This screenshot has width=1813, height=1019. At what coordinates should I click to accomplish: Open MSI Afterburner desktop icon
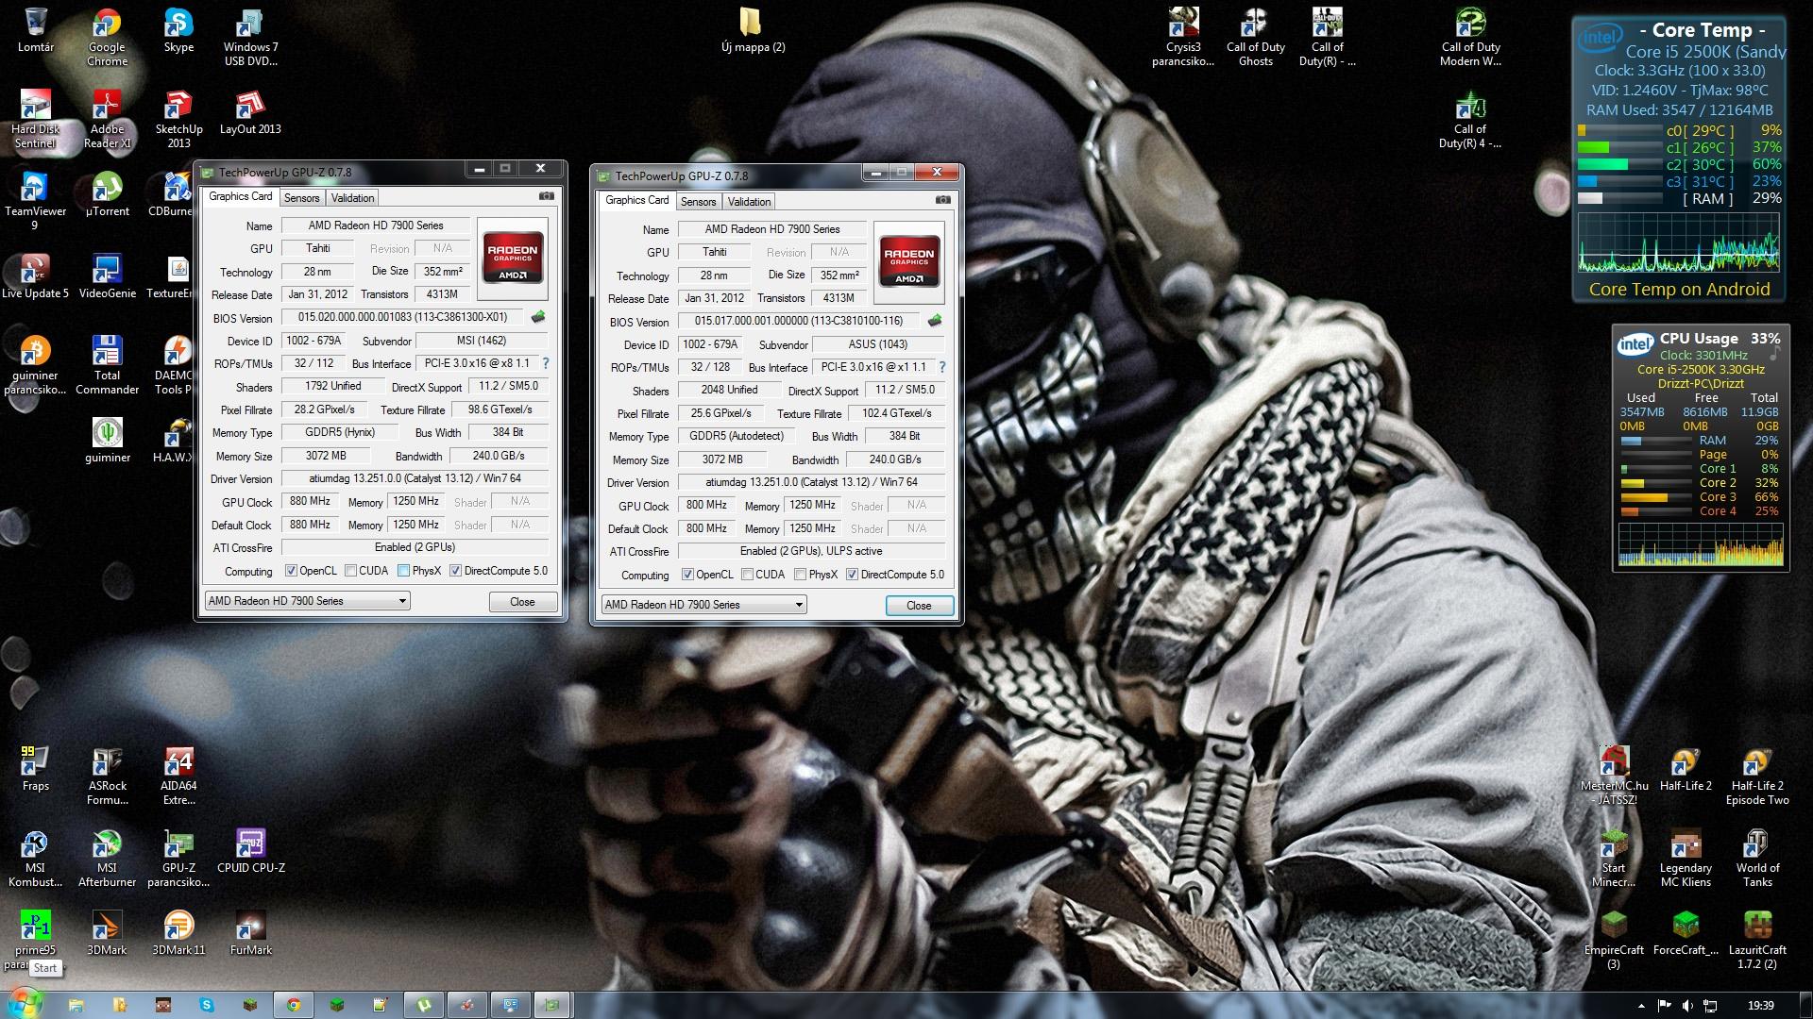click(x=107, y=859)
